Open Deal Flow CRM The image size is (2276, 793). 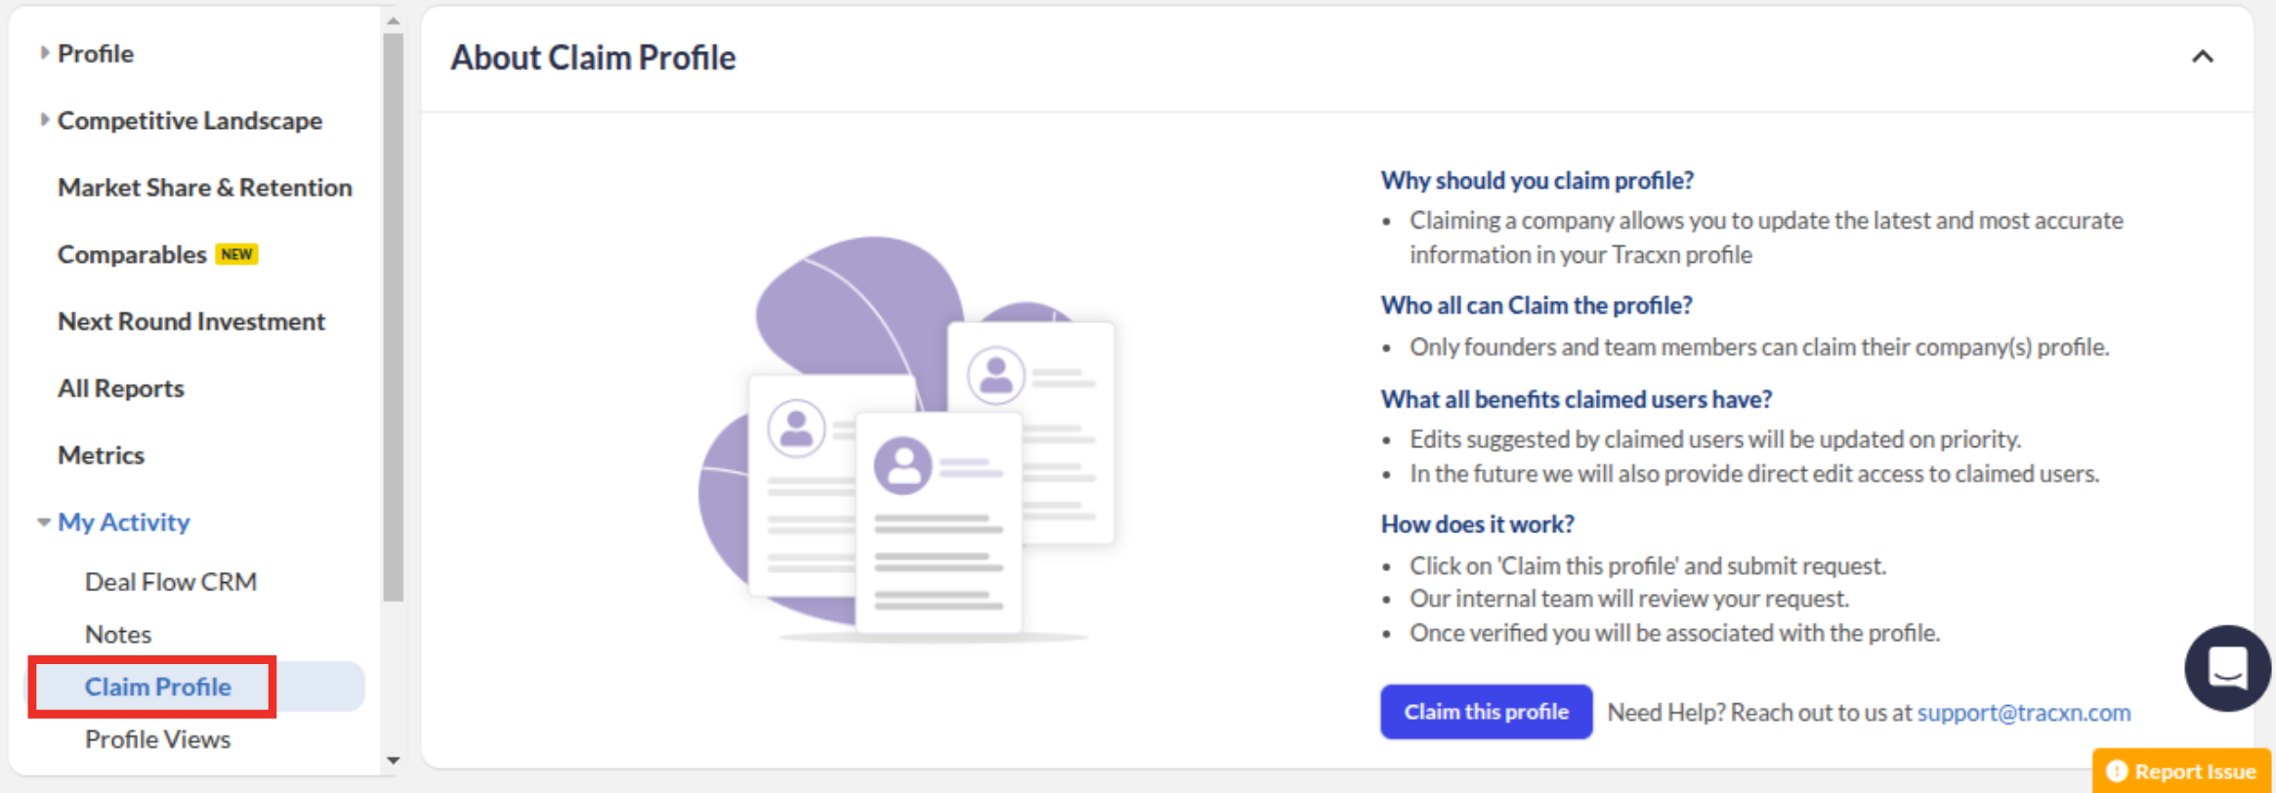[x=170, y=582]
